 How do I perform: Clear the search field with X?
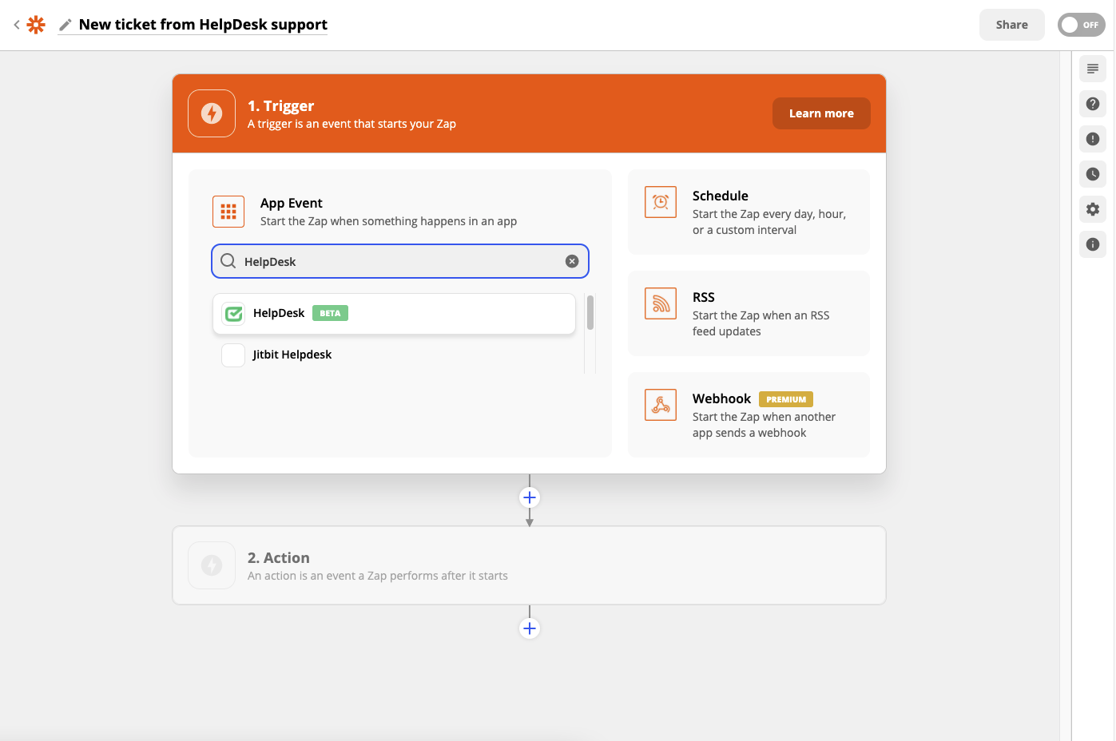click(x=572, y=261)
